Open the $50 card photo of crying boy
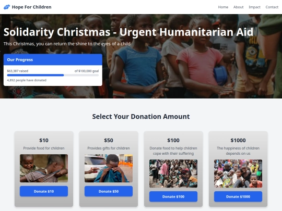This screenshot has width=282, height=211. pos(109,168)
